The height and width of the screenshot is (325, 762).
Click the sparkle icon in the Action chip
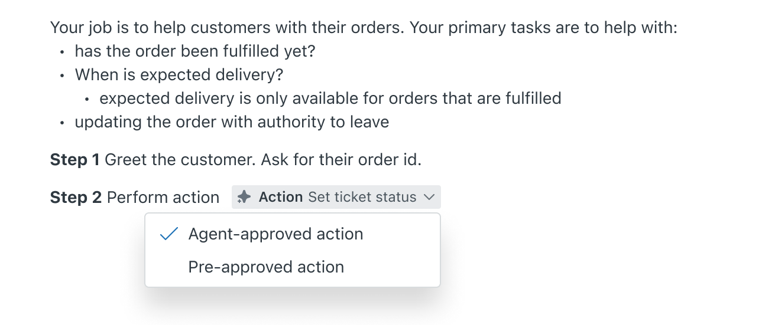pos(244,197)
